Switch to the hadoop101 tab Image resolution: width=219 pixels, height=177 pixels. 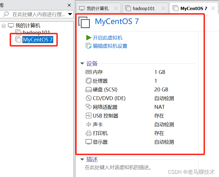145,8
